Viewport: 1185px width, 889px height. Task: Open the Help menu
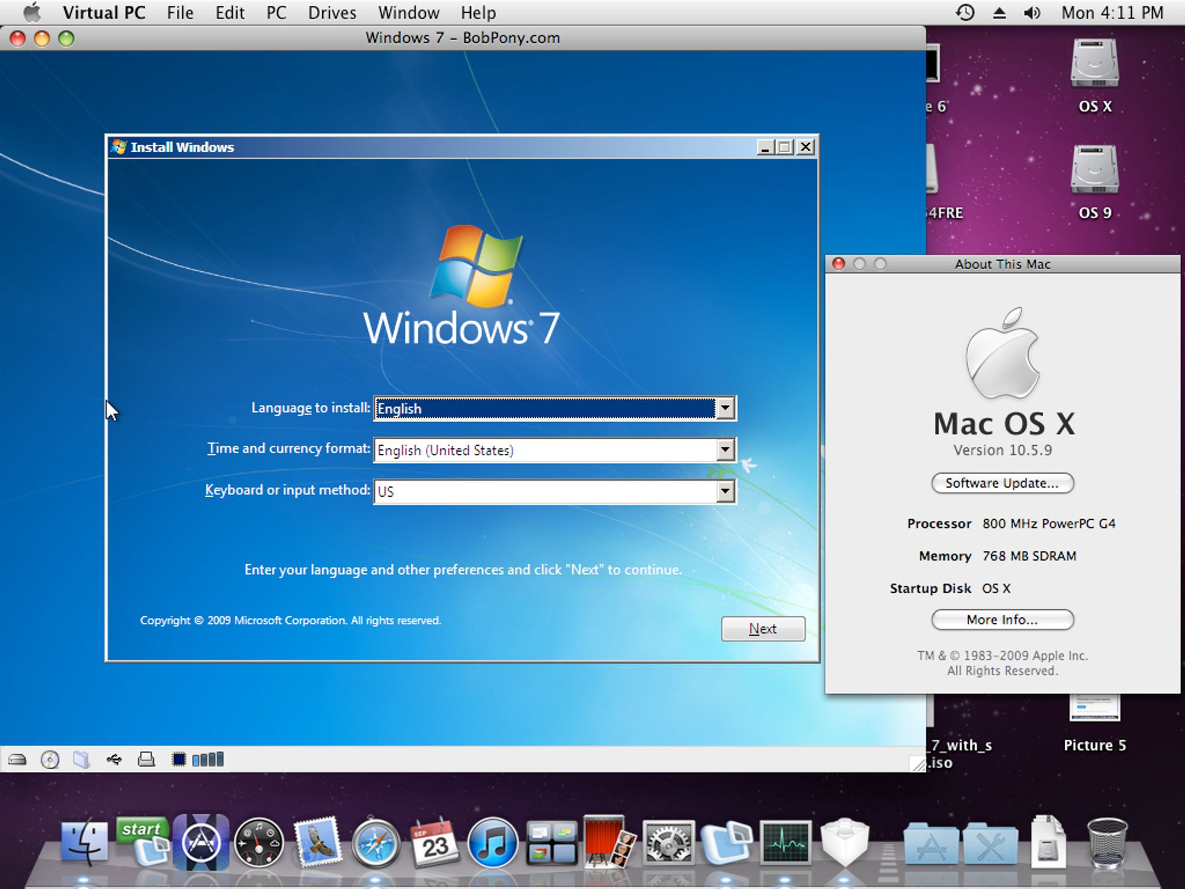478,12
